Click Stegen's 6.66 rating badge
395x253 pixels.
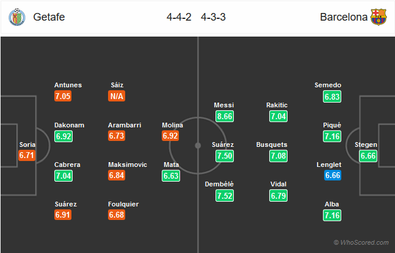tap(368, 156)
